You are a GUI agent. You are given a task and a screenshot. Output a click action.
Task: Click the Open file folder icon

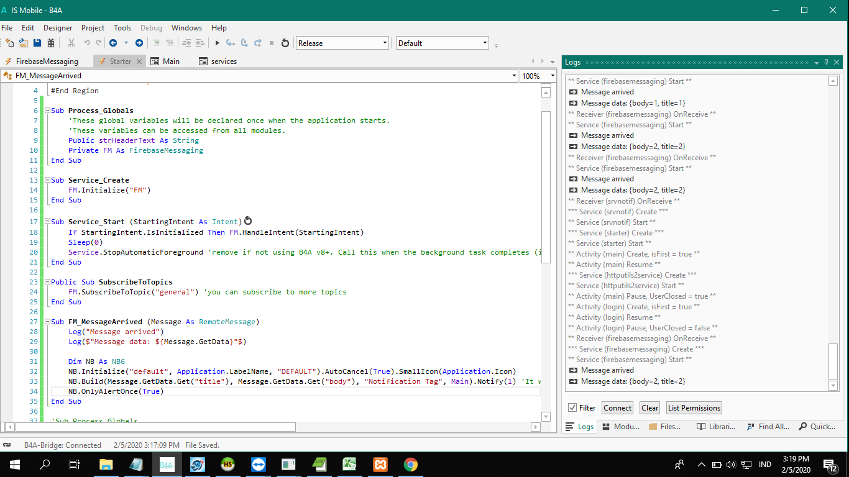pyautogui.click(x=24, y=43)
